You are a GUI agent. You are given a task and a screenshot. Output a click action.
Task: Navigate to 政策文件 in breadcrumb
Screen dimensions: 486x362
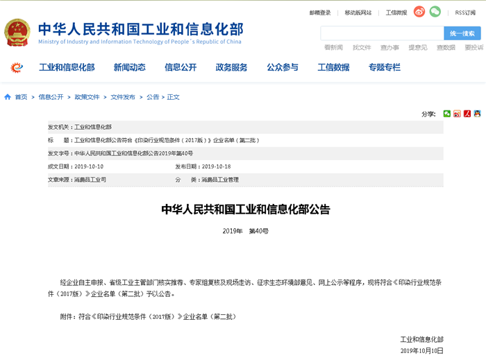(87, 97)
